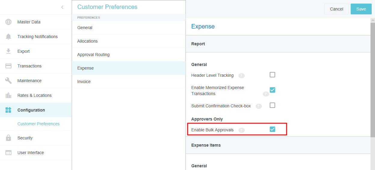
Task: Collapse the sidebar using the chevron
Action: [x=62, y=7]
